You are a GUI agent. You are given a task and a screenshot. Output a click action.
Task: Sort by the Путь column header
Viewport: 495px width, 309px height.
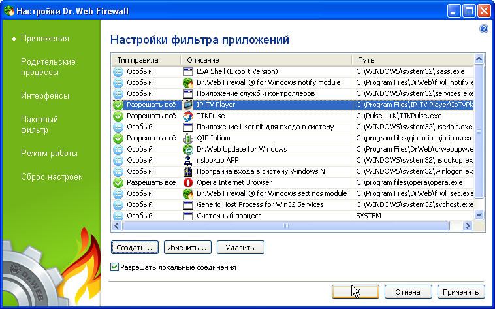click(x=413, y=60)
